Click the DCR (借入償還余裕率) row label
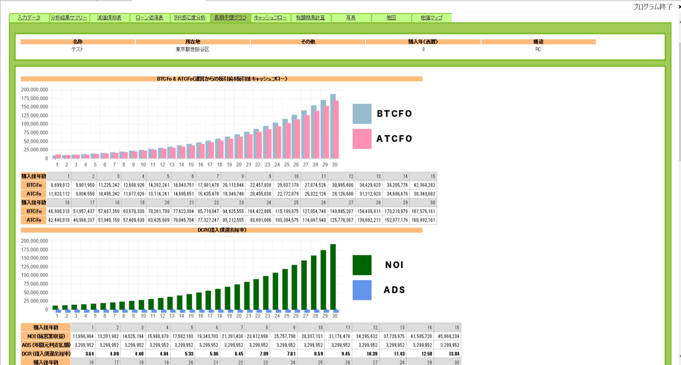 point(46,354)
